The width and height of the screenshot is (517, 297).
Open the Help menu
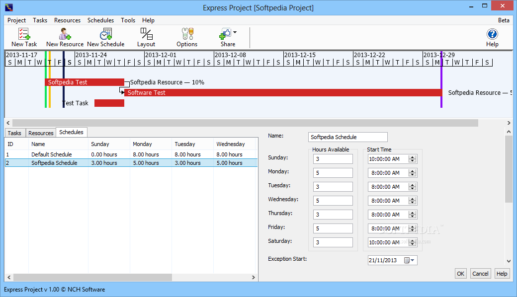pos(148,20)
